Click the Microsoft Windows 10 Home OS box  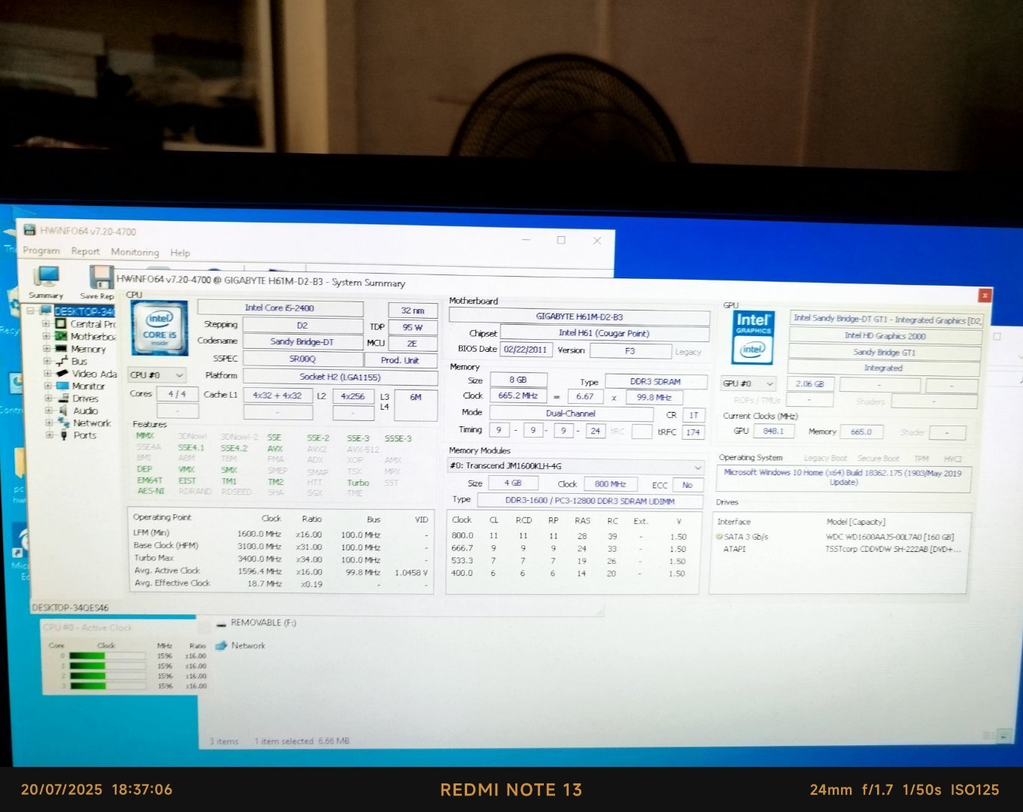(x=843, y=477)
